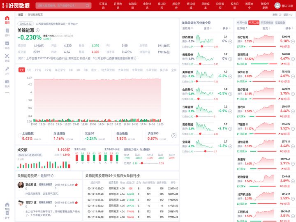The height and width of the screenshot is (222, 296).
Task: Click the user avatar icon in the header
Action: (277, 5)
